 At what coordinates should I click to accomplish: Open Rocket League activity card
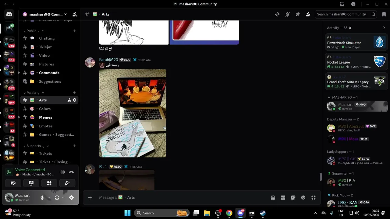[356, 62]
